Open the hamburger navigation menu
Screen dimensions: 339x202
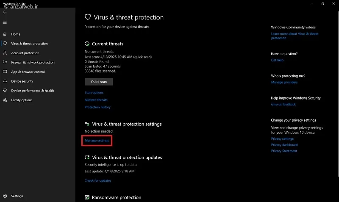tap(5, 22)
